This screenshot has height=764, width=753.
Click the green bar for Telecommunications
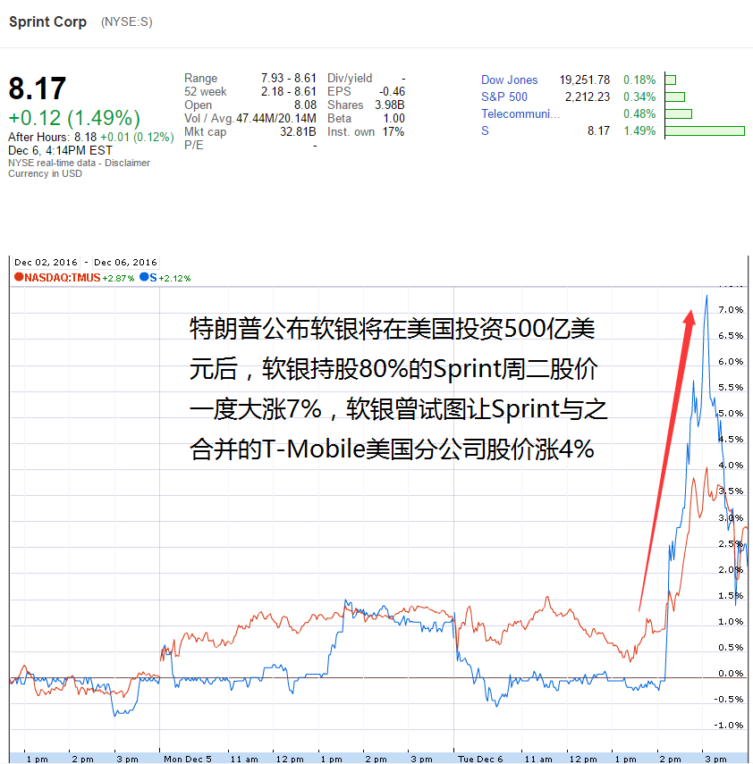click(679, 114)
